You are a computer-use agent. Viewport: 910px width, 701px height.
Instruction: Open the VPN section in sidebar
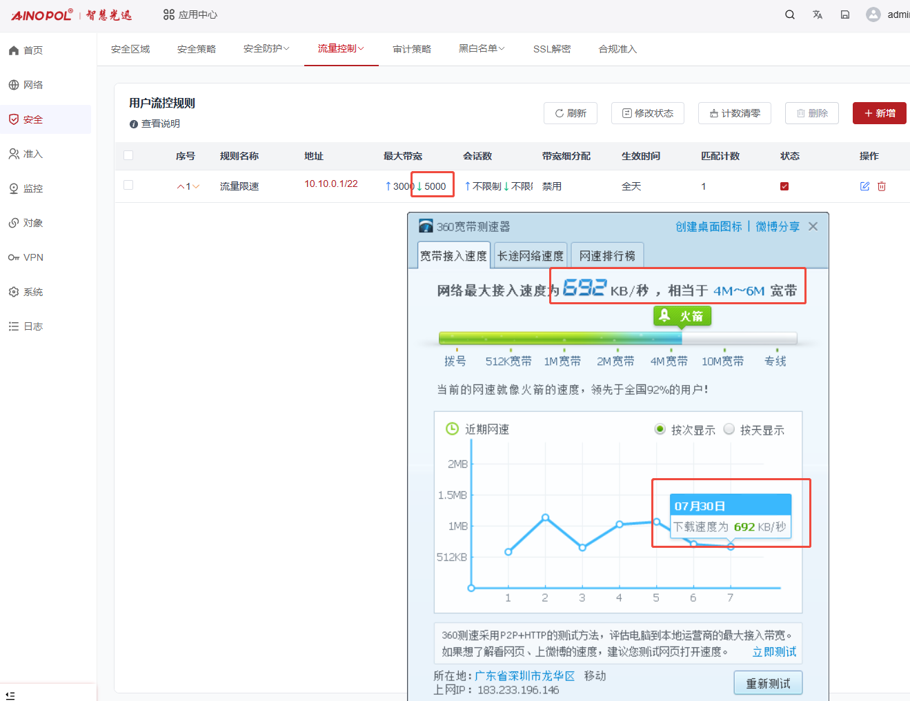[26, 257]
